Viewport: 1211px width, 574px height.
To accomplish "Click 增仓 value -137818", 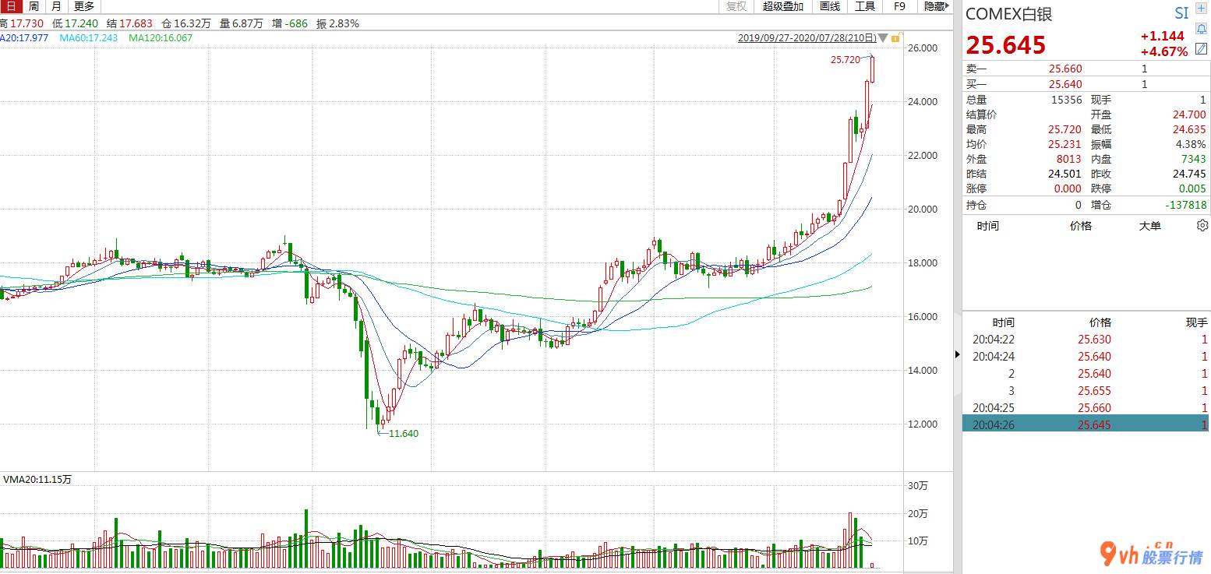I will (x=1186, y=205).
